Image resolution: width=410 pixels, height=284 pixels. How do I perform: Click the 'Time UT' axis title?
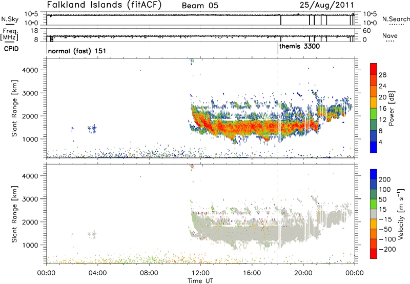coord(200,280)
